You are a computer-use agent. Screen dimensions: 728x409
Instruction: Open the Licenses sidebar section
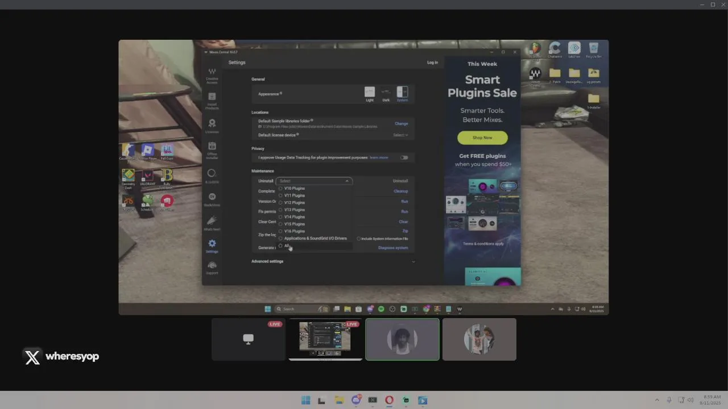tap(212, 126)
